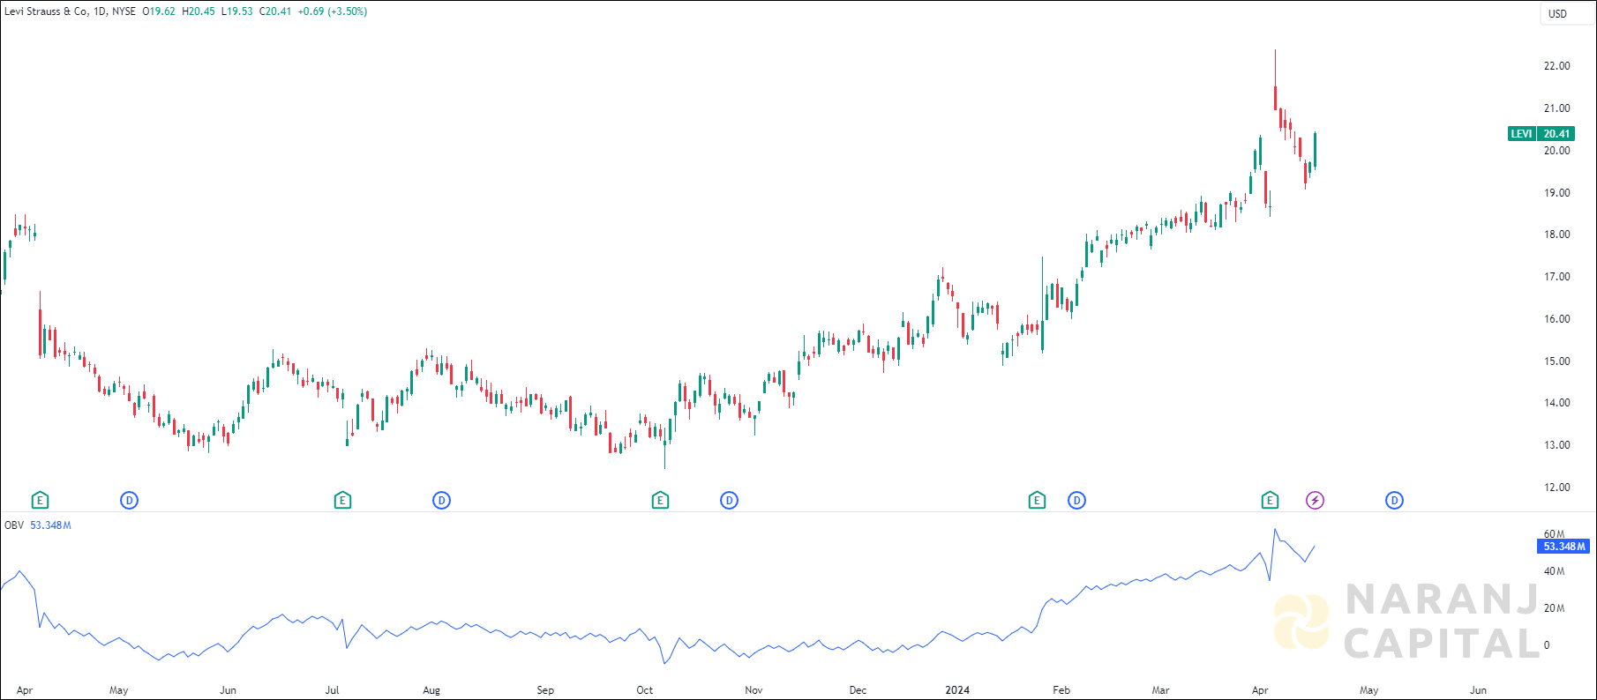Click the blue 53.348M OBV value label

(x=1563, y=547)
